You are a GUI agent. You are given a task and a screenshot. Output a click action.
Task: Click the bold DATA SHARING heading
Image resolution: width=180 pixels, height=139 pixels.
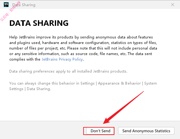(x=39, y=23)
